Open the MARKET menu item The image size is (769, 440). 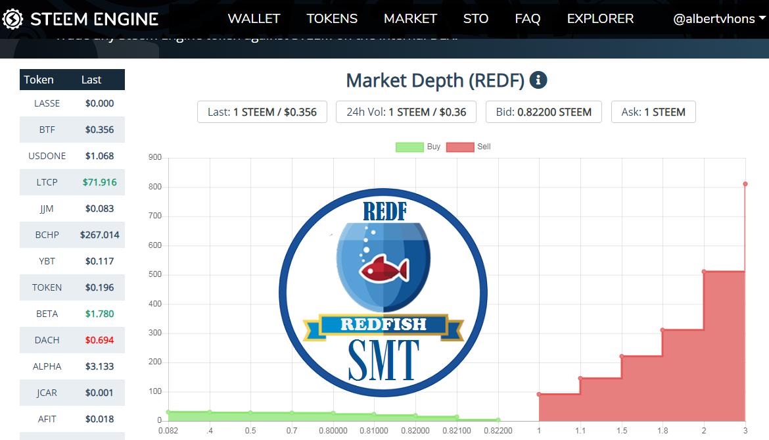pos(410,18)
